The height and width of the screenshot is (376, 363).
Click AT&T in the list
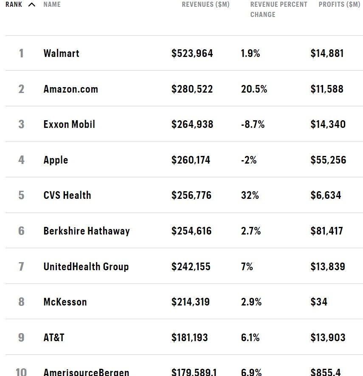point(54,338)
